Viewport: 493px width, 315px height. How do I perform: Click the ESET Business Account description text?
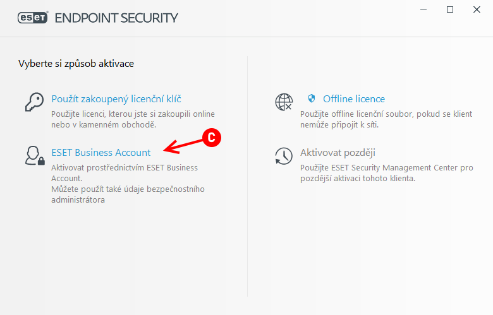click(128, 184)
